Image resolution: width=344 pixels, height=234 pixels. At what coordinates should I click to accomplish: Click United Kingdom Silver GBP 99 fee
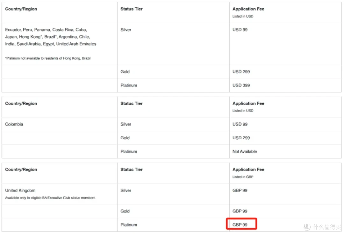(x=240, y=190)
